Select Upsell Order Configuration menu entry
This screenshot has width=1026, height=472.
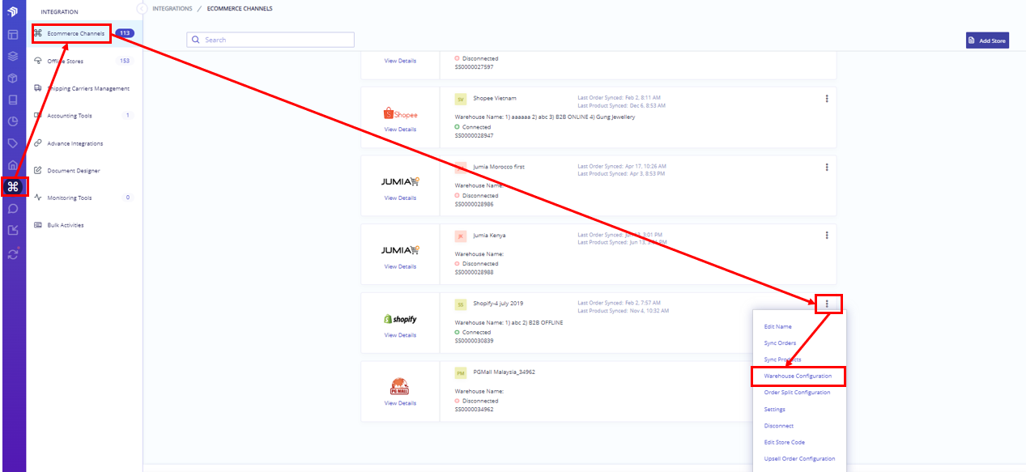[x=799, y=459]
